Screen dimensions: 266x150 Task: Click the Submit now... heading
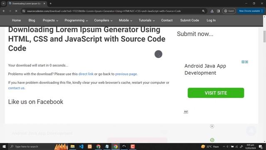click(195, 34)
